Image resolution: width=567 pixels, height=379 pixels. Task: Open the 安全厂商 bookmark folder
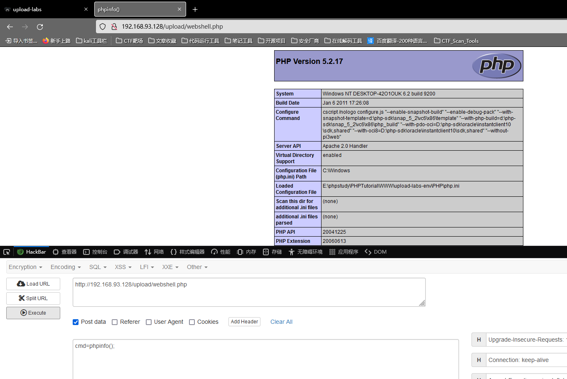click(x=305, y=41)
